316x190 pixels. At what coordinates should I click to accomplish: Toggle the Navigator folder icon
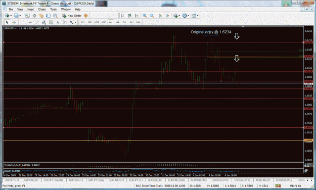tap(41, 16)
